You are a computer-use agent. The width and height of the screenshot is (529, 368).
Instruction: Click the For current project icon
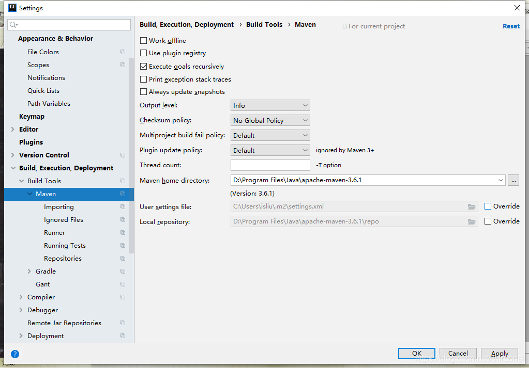(x=344, y=26)
